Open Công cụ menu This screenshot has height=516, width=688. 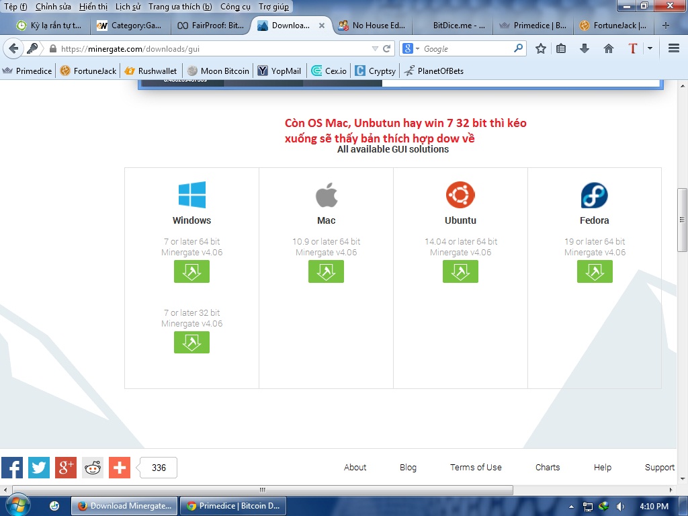click(235, 7)
